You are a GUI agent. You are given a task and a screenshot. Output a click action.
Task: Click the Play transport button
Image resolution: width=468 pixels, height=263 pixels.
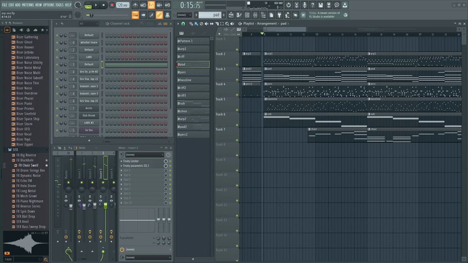pyautogui.click(x=96, y=5)
